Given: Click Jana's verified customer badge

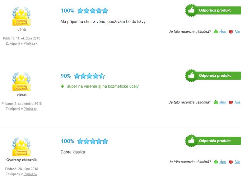Looking at the screenshot, I should (21, 16).
